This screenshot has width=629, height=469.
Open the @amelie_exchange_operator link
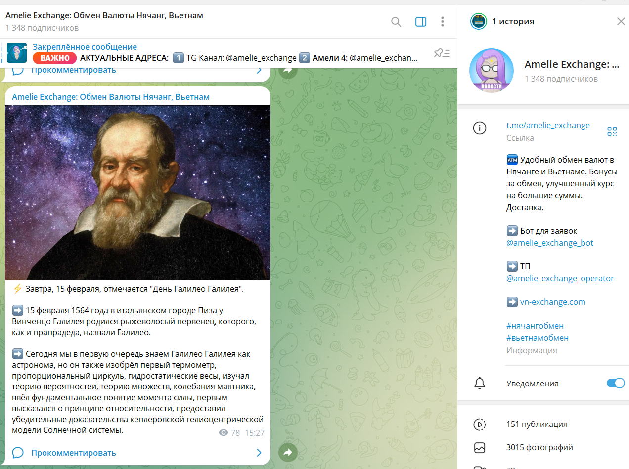560,278
